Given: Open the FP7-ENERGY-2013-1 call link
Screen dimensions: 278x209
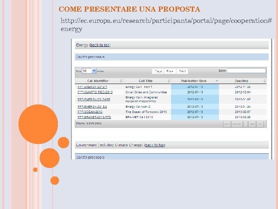Looking at the screenshot, I should click(92, 87).
